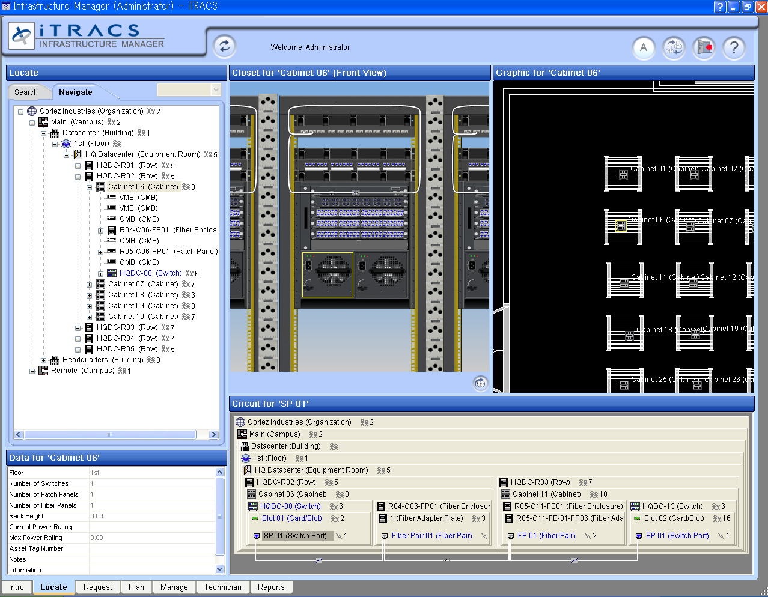Click the users sync toolbar icon
The image size is (768, 597).
coord(674,48)
